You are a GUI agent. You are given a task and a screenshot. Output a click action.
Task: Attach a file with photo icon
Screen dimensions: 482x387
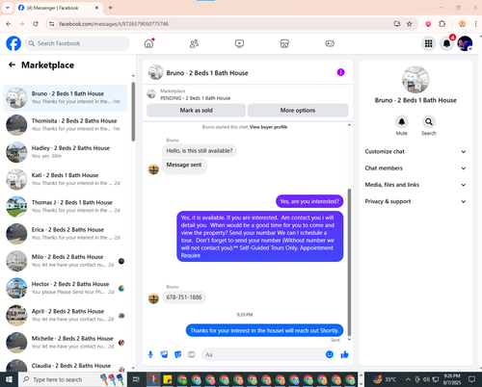164,354
